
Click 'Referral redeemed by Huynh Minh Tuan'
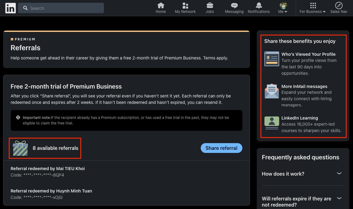tap(51, 191)
